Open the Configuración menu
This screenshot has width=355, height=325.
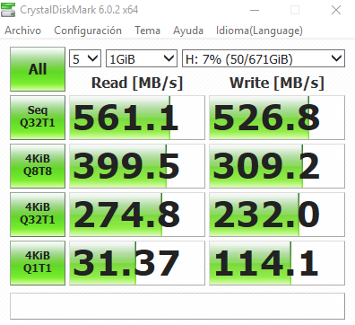click(x=88, y=31)
